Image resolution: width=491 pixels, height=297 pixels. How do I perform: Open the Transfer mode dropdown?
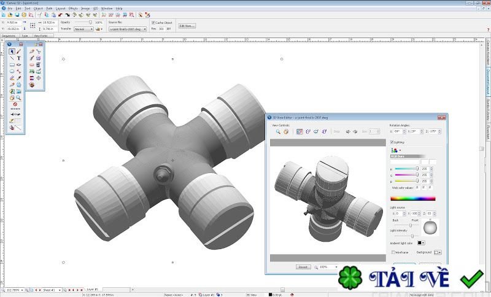(83, 29)
